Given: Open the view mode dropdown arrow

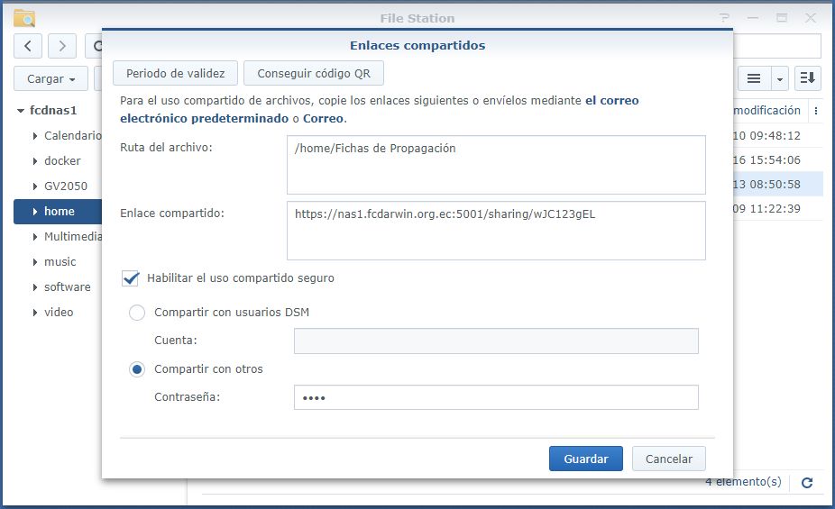Looking at the screenshot, I should (x=779, y=78).
